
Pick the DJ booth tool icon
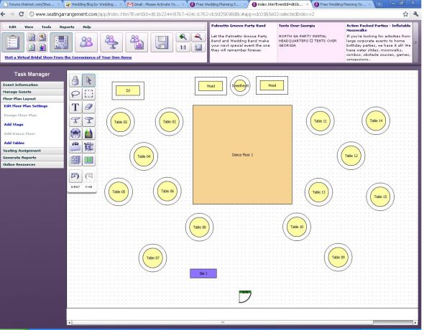point(75,146)
